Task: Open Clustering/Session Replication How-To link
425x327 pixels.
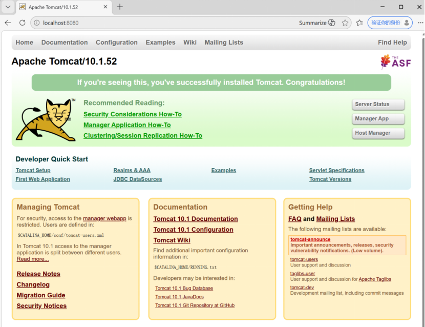Action: [143, 136]
